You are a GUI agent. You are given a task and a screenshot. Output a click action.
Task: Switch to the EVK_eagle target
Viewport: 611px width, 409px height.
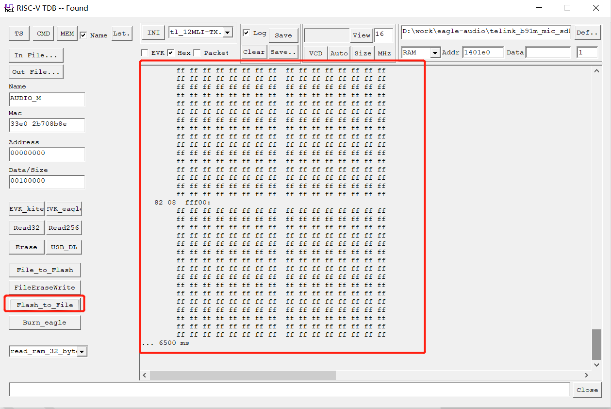point(64,208)
